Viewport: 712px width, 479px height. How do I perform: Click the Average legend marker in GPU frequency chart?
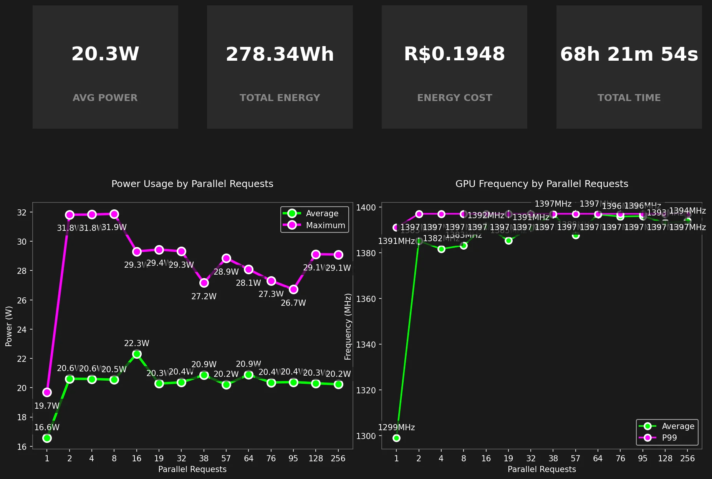pyautogui.click(x=647, y=426)
